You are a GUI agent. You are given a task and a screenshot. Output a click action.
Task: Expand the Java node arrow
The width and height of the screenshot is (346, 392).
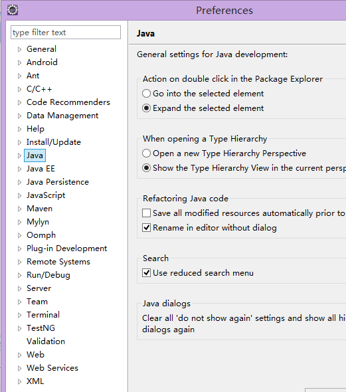[19, 155]
